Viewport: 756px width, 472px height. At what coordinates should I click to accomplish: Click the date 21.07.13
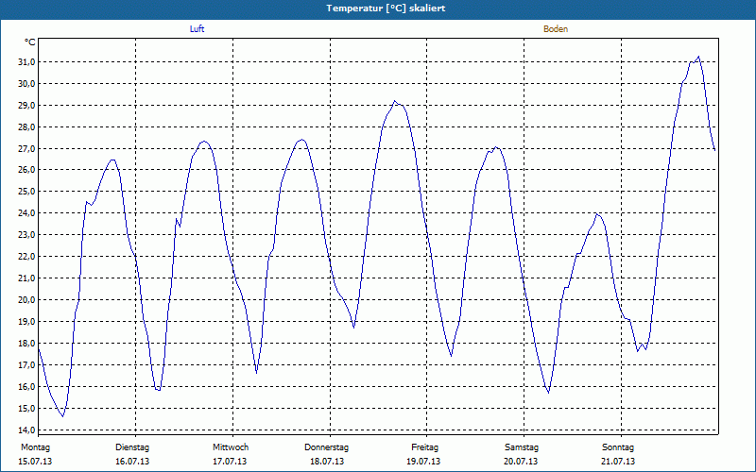click(618, 462)
